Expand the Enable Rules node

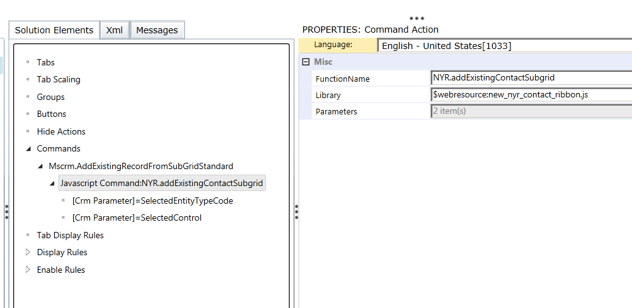(28, 270)
